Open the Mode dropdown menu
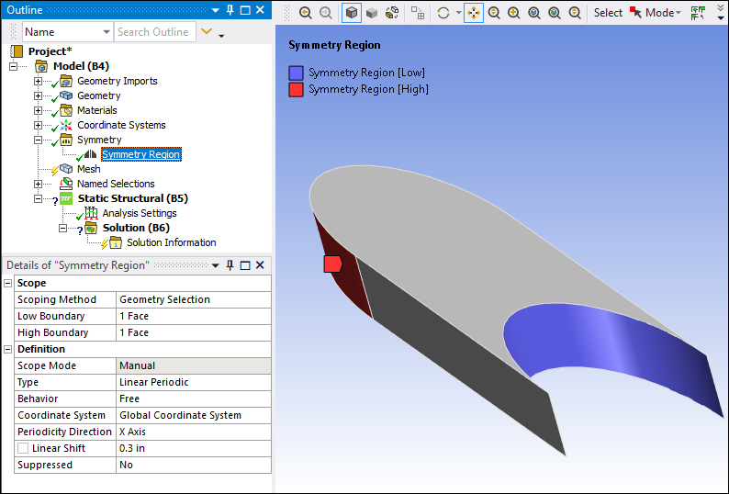Viewport: 729px width, 494px height. [x=663, y=13]
